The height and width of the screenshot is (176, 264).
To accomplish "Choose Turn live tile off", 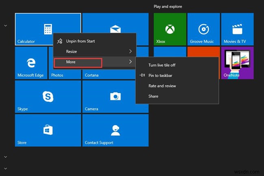I will [177, 65].
